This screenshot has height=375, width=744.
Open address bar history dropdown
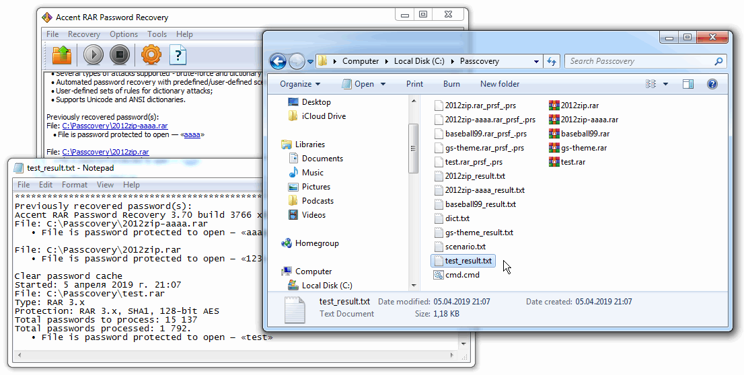click(536, 62)
